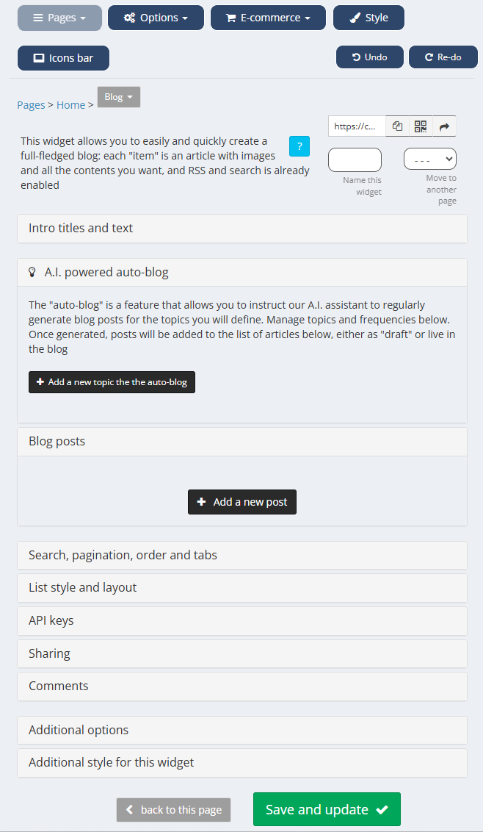
Task: Re-do the reverted change
Action: (443, 57)
